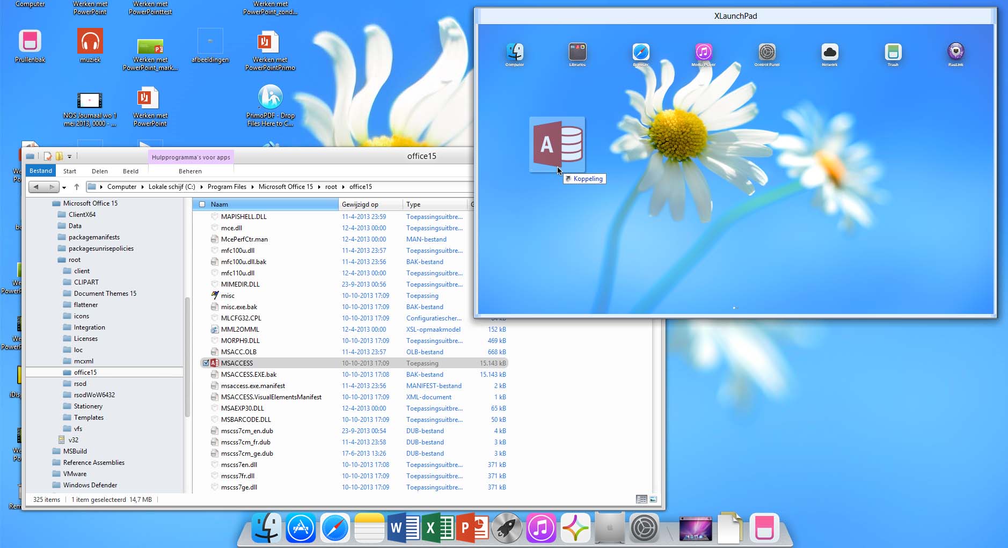The width and height of the screenshot is (1008, 548).
Task: Select NOS Journaal video desktop icon
Action: coord(90,110)
